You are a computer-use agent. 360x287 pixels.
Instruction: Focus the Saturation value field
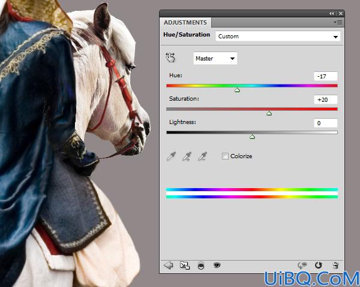click(326, 99)
